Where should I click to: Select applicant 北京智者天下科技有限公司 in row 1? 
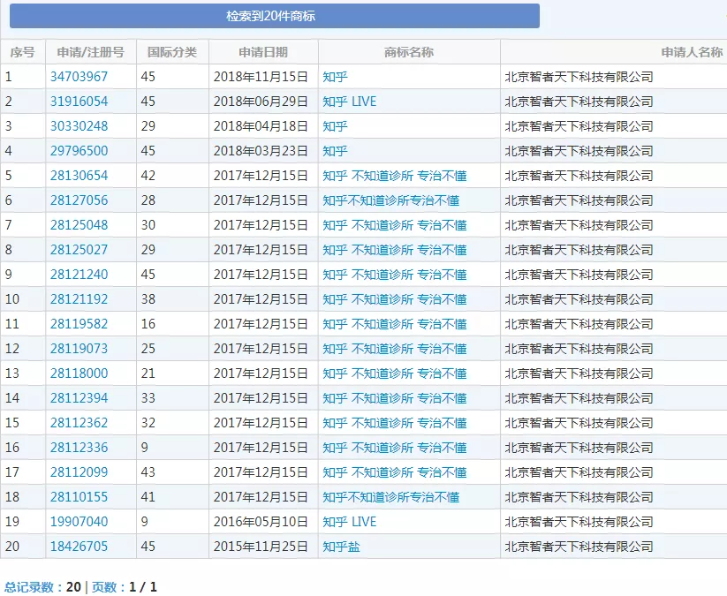pyautogui.click(x=578, y=77)
